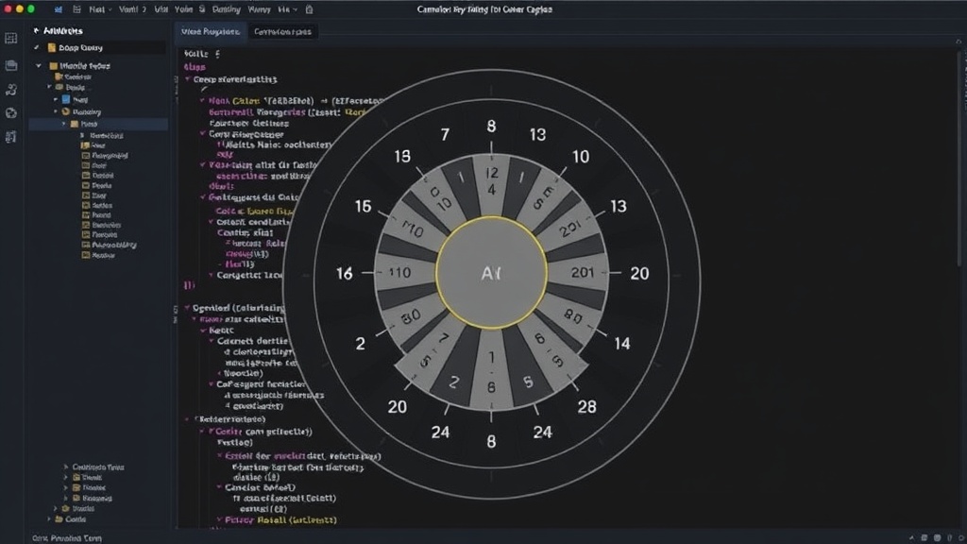The image size is (967, 544).
Task: Click the circle icon ending the status bar
Action: [x=959, y=537]
